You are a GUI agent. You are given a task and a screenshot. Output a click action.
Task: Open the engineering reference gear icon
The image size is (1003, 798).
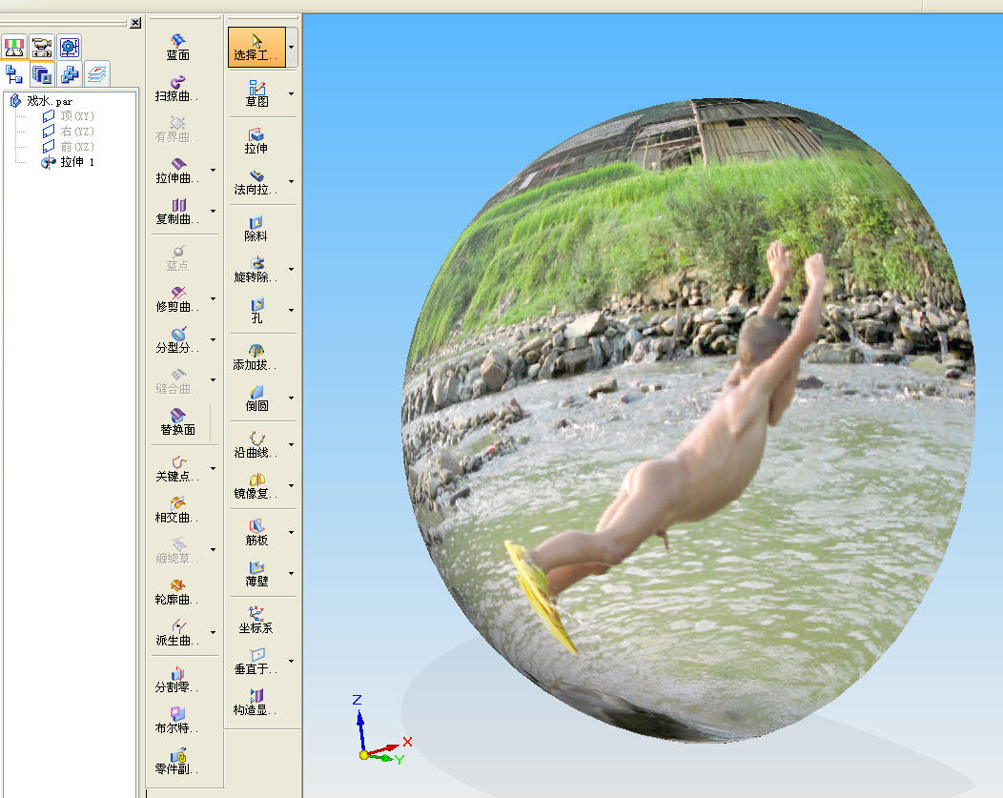pyautogui.click(x=69, y=48)
